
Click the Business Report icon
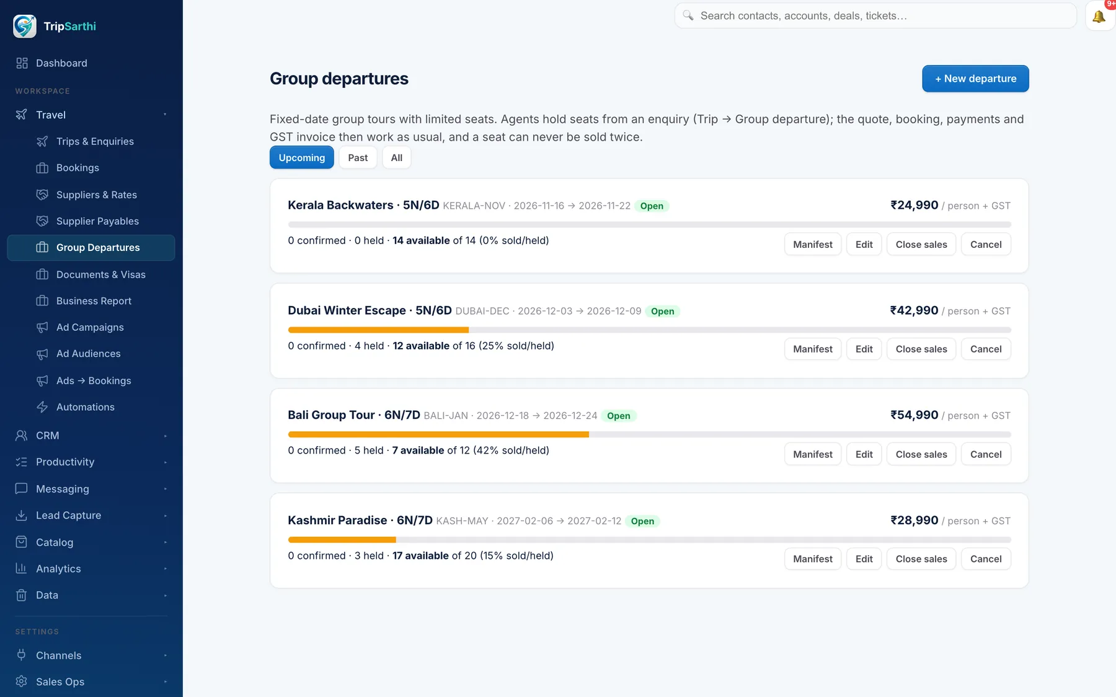pos(42,301)
